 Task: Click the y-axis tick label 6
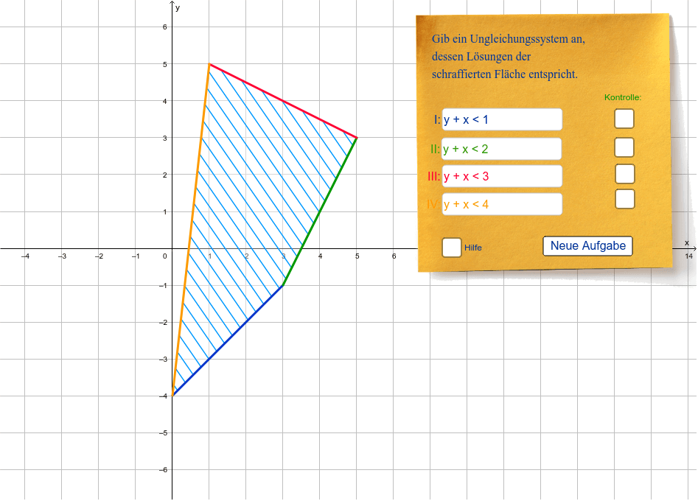(164, 27)
